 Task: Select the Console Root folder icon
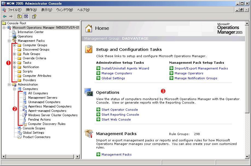click(x=4, y=23)
